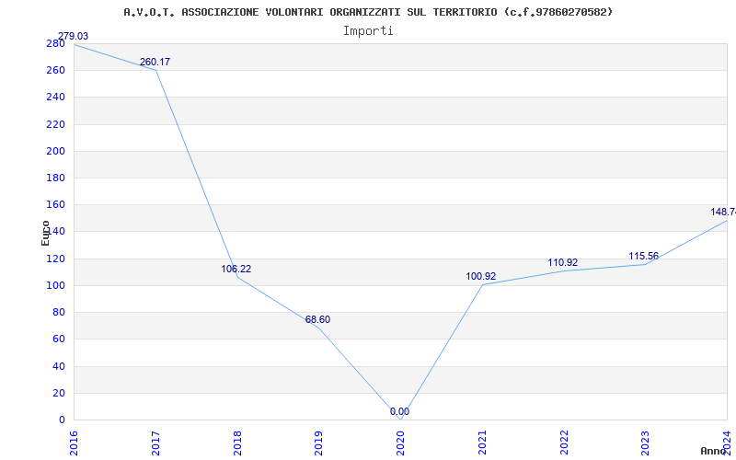Click the 100.92 data label
Screen dimensions: 736x460
pos(480,277)
